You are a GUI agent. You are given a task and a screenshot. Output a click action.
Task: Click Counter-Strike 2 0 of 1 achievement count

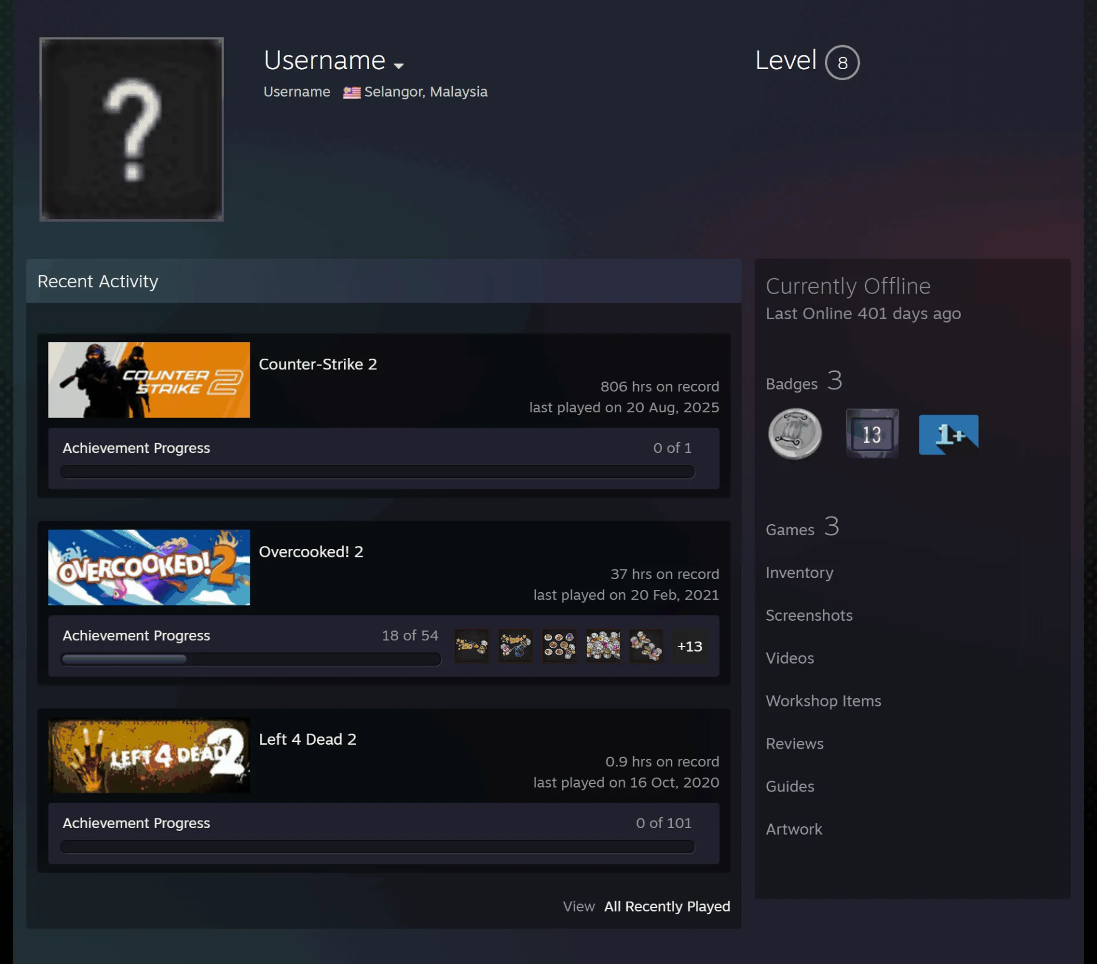click(672, 448)
